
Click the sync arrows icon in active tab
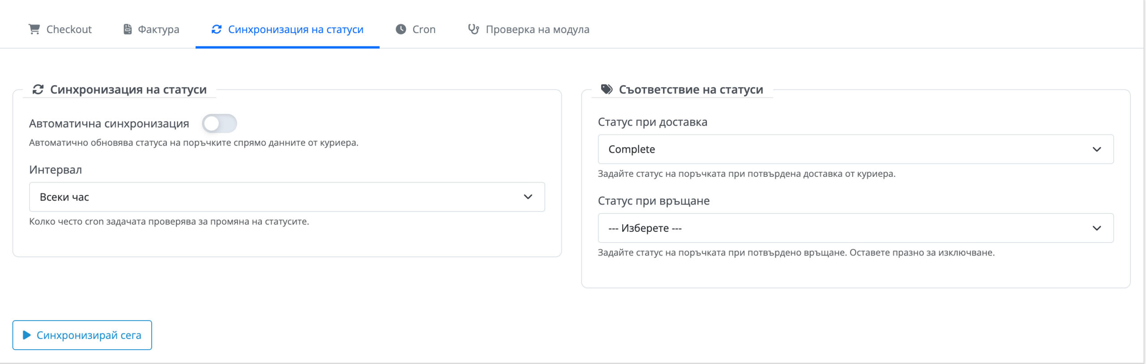[217, 29]
